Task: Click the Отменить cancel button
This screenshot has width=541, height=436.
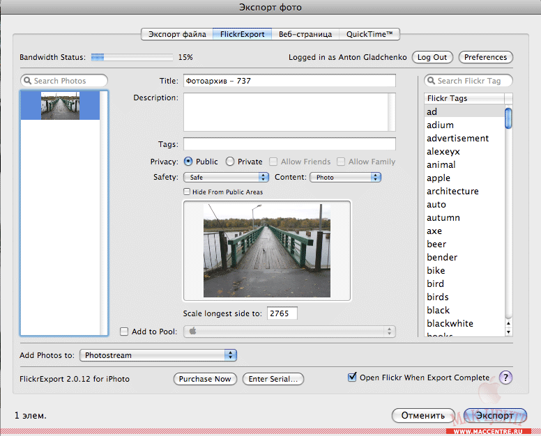Action: point(423,415)
